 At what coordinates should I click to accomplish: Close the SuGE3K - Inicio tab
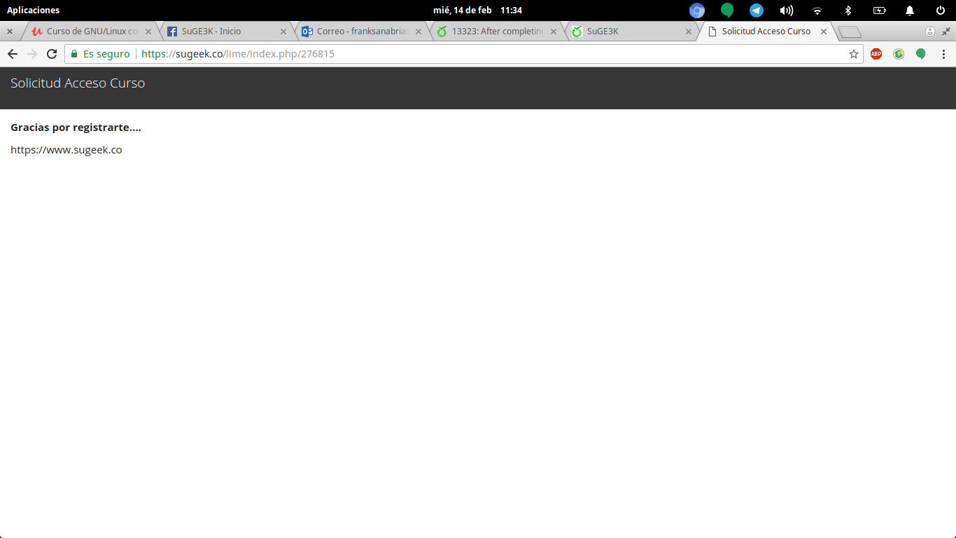click(x=283, y=32)
